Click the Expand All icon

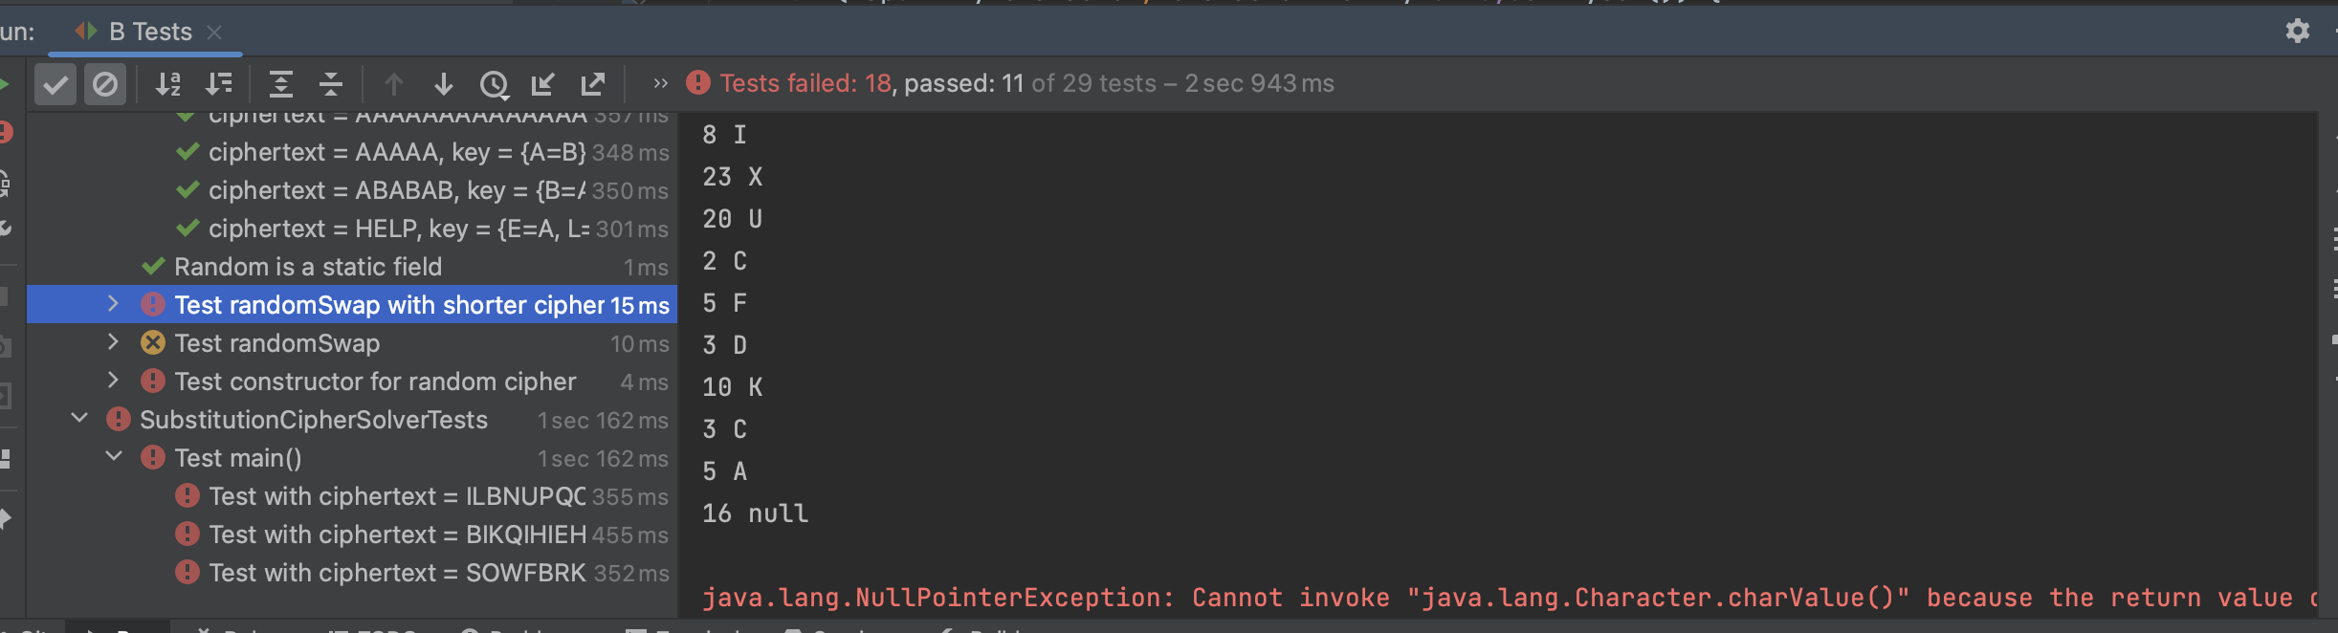280,84
